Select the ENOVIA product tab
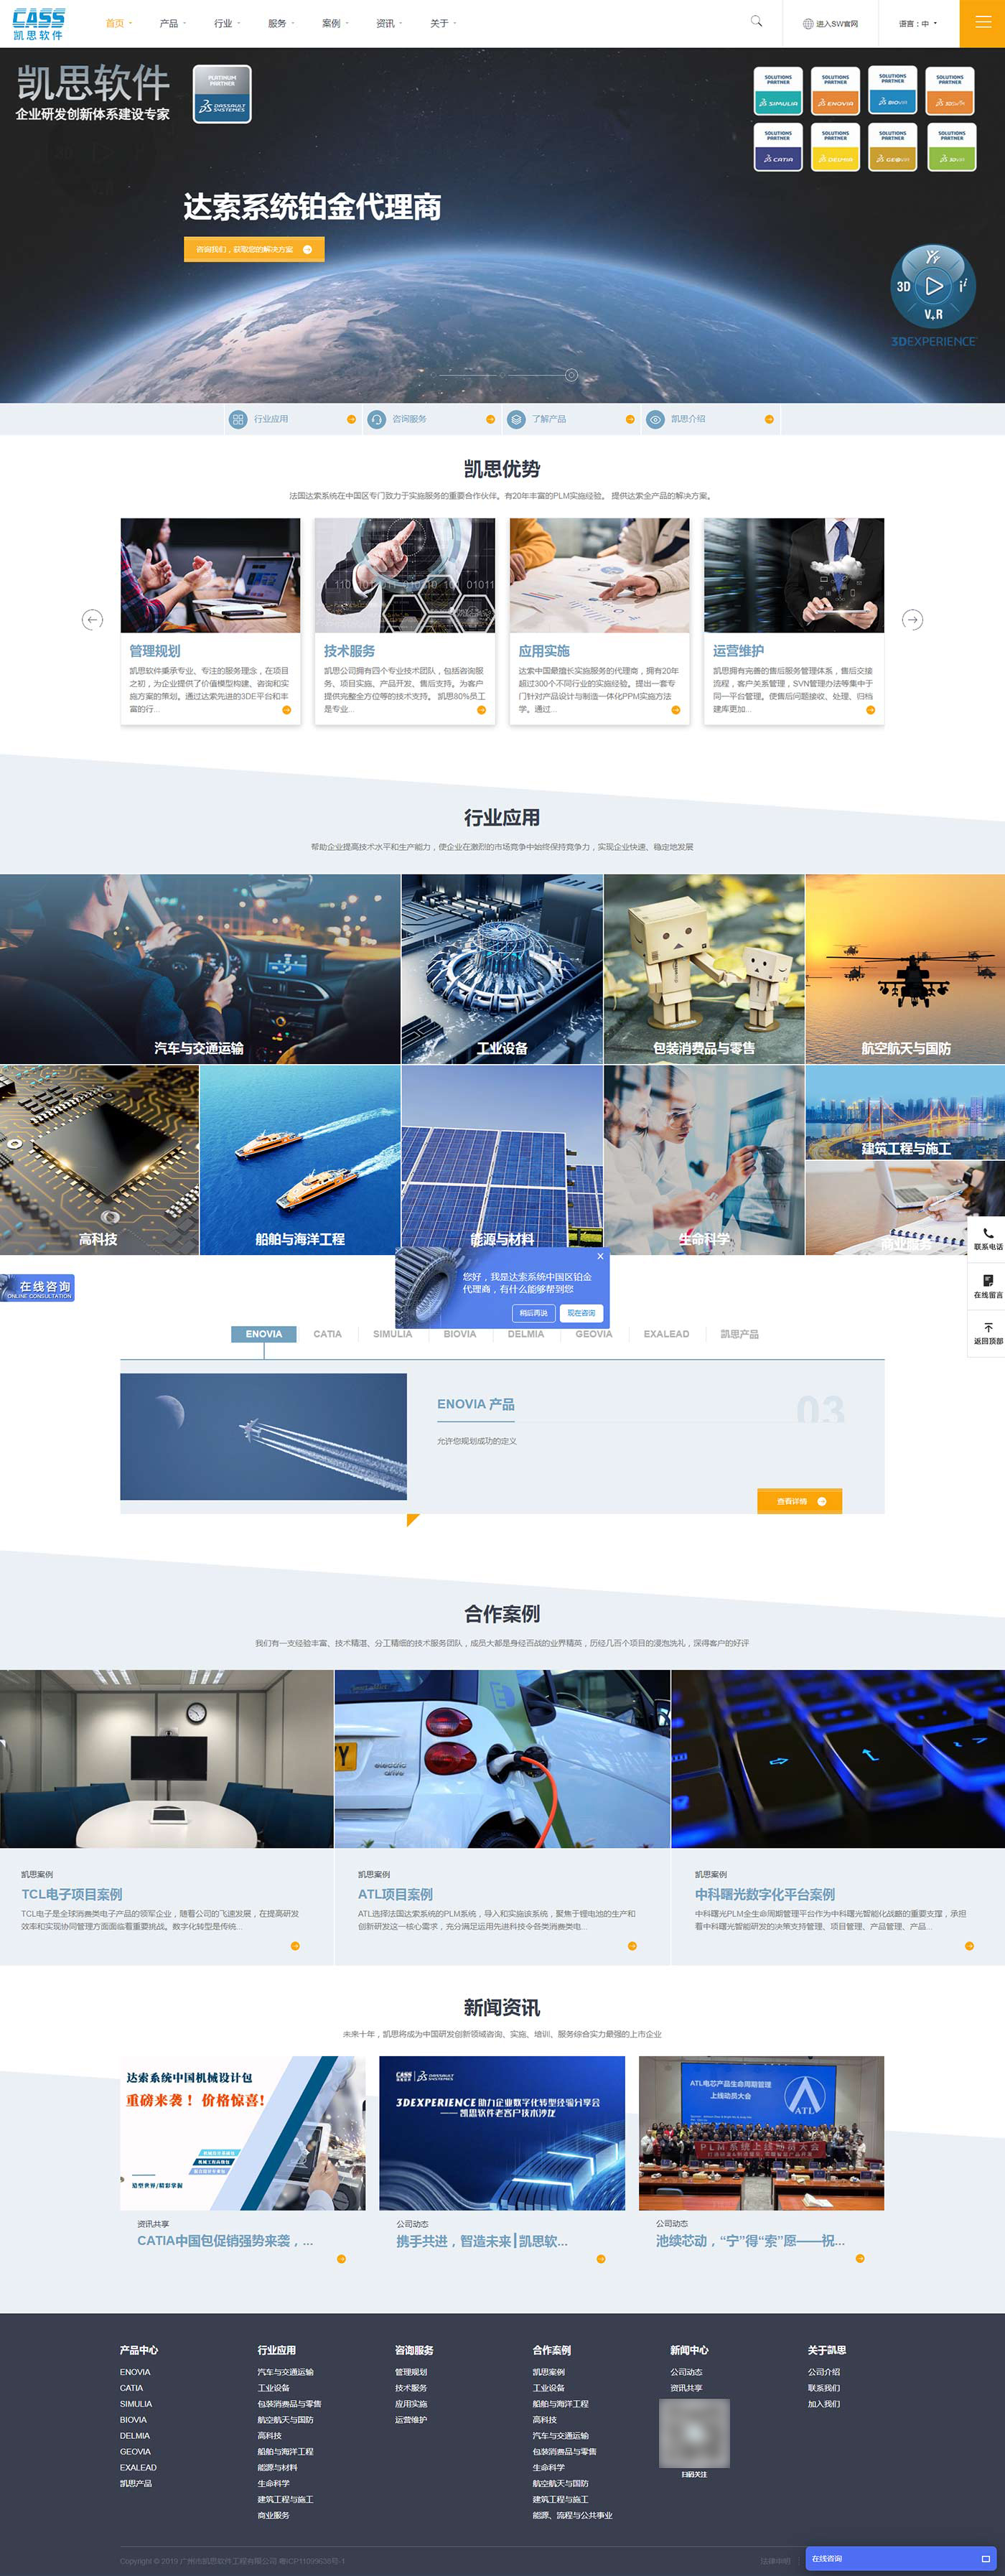 264,1334
